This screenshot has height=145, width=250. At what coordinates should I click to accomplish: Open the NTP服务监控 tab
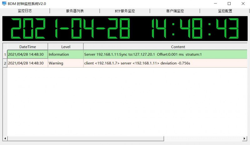(125, 11)
